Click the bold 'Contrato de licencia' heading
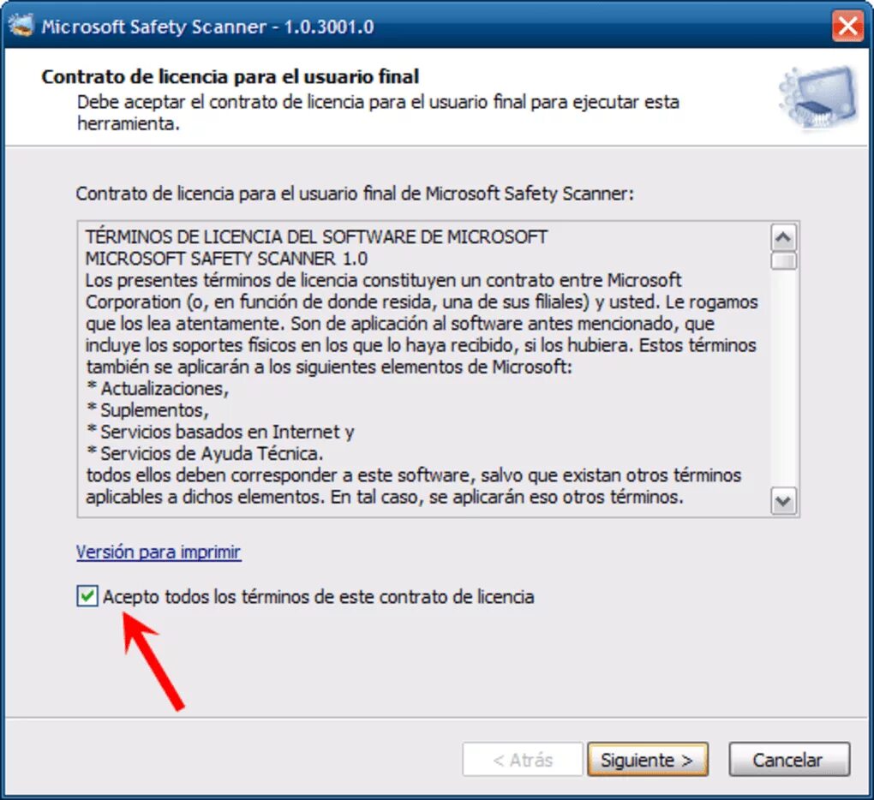Image resolution: width=874 pixels, height=800 pixels. (230, 76)
